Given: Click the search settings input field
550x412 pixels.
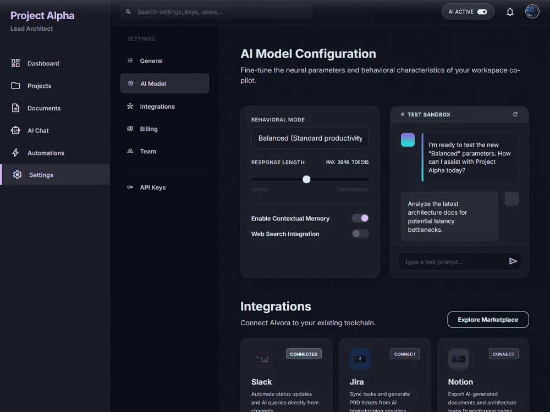Looking at the screenshot, I should click(216, 12).
